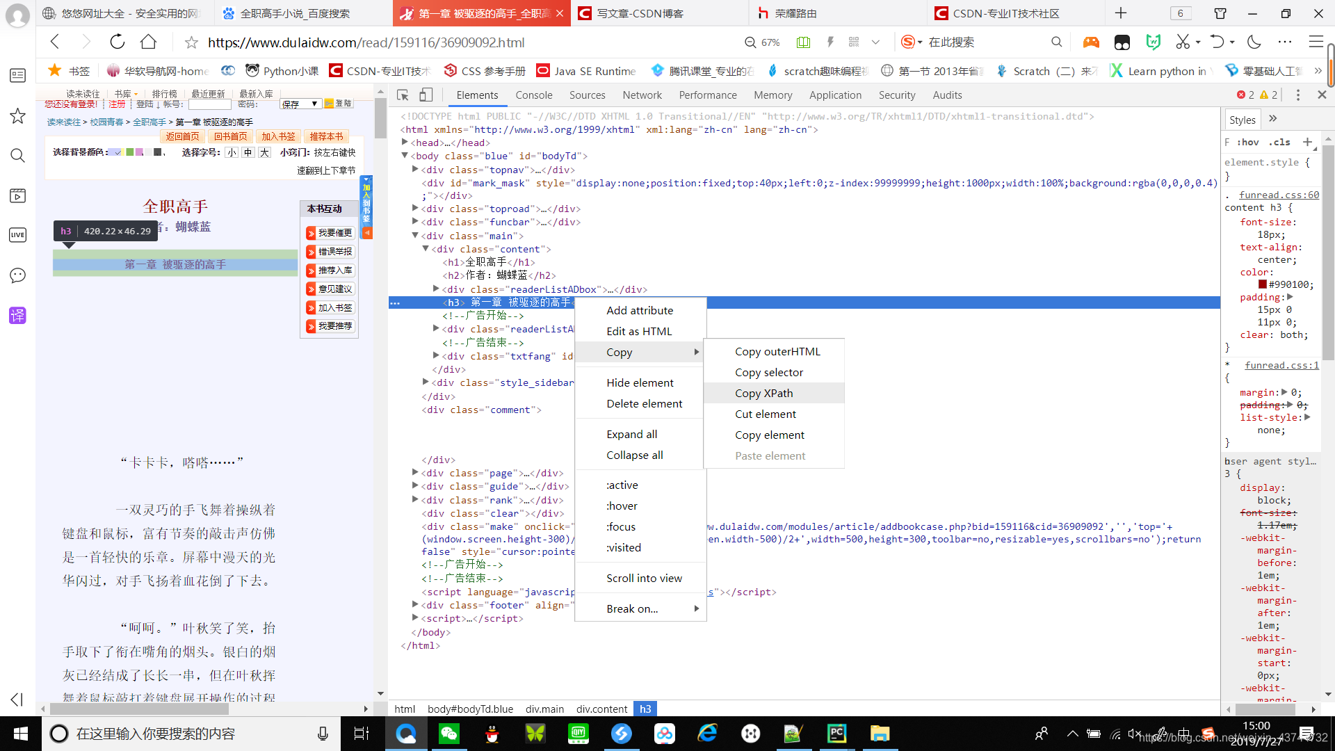
Task: Go to the browser home page icon
Action: [148, 42]
